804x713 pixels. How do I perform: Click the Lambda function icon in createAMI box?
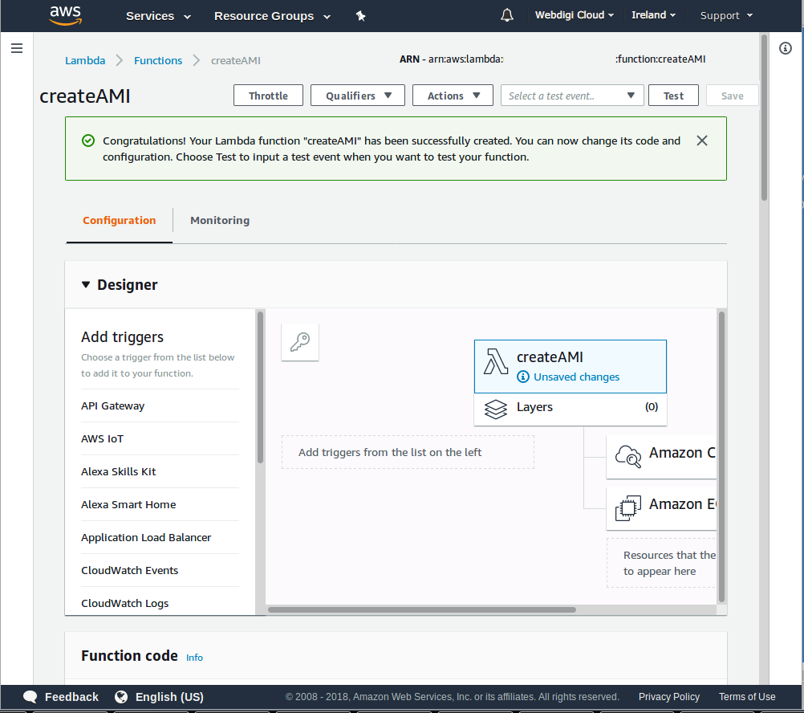click(495, 361)
